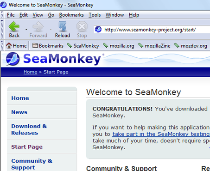This screenshot has width=210, height=171.
Task: Click the 'CONGRATULATIONS!' text
Action: click(x=122, y=109)
